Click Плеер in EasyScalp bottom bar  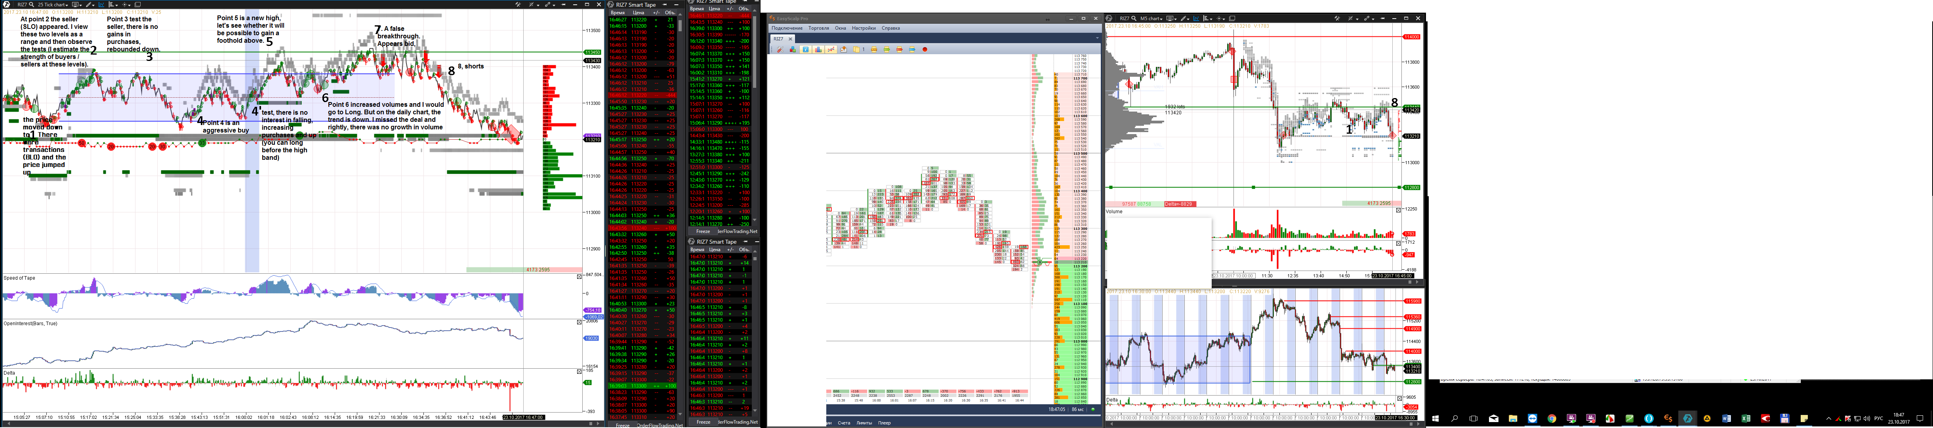click(884, 423)
